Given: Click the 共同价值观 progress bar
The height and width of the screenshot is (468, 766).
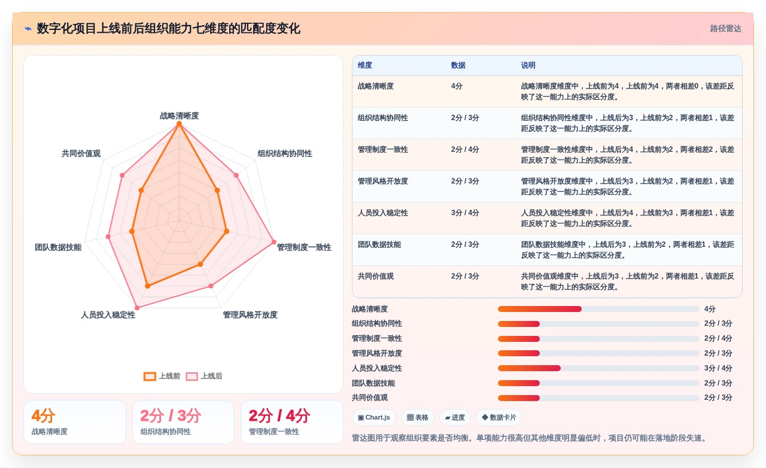Looking at the screenshot, I should click(598, 397).
